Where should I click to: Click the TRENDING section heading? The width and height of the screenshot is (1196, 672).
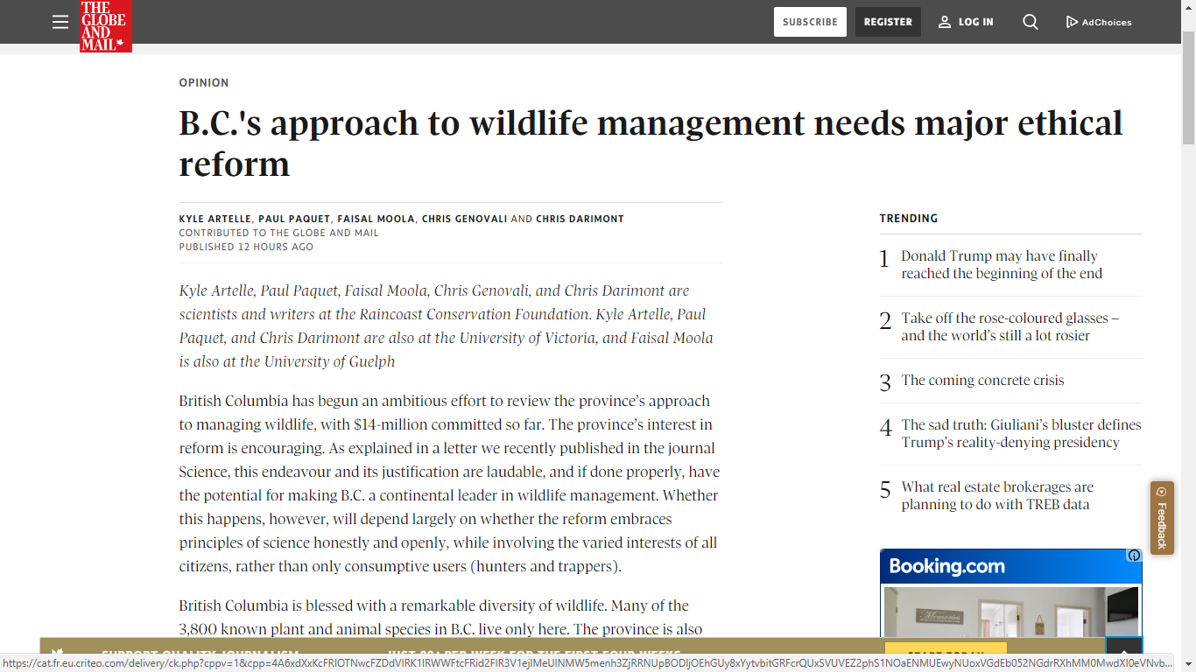tap(909, 219)
